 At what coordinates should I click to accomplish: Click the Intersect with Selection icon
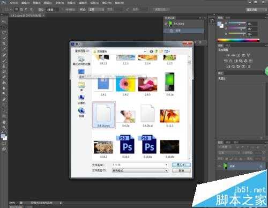pyautogui.click(x=32, y=9)
